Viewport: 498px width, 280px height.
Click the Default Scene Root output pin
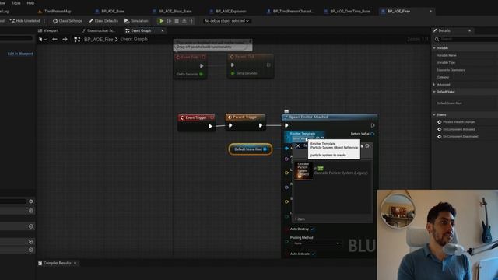click(265, 149)
